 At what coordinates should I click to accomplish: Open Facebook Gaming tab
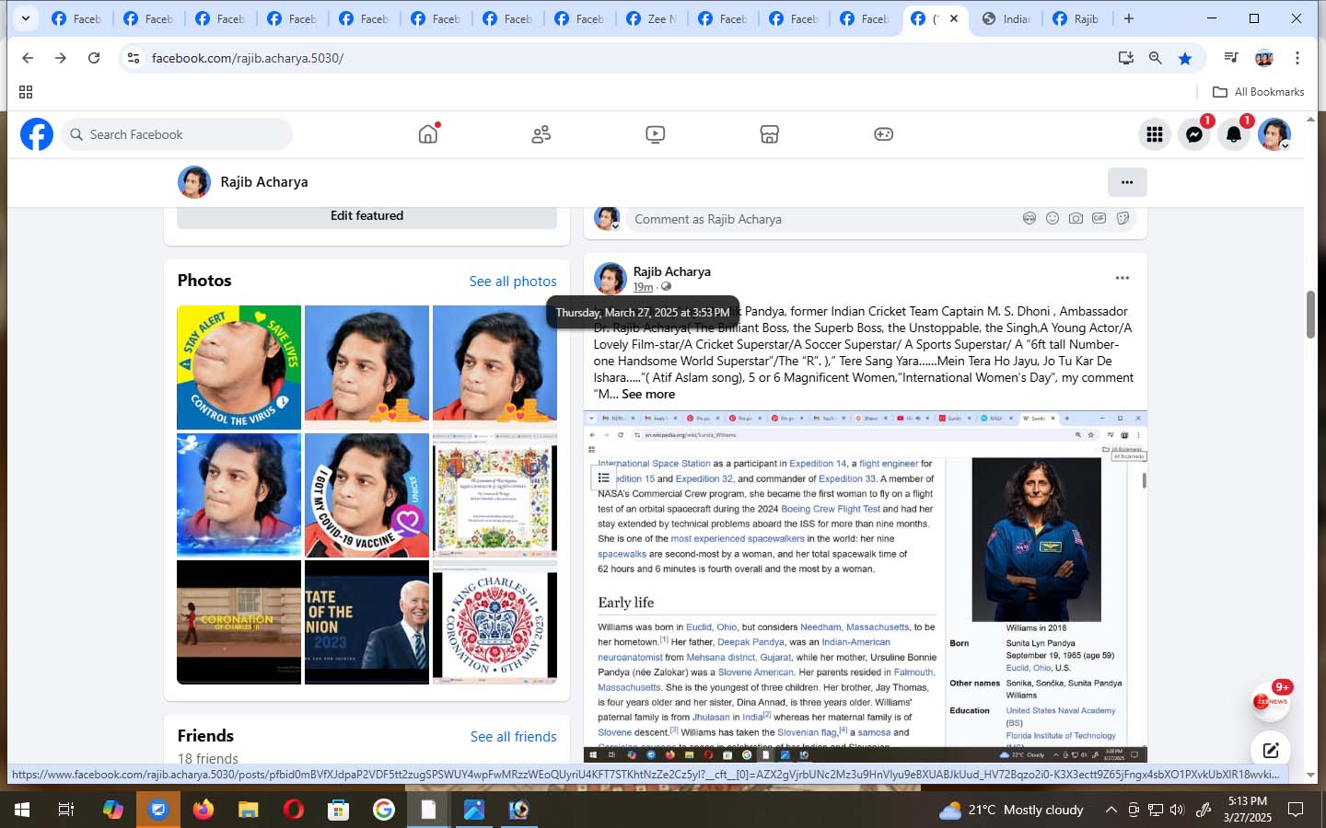(x=883, y=134)
